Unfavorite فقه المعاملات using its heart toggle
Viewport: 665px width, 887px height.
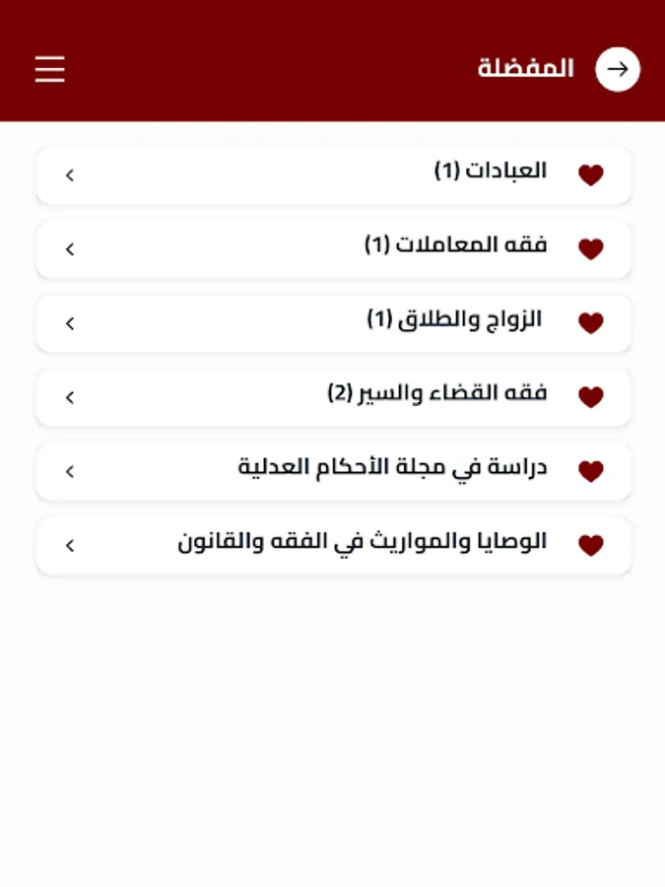pyautogui.click(x=591, y=248)
